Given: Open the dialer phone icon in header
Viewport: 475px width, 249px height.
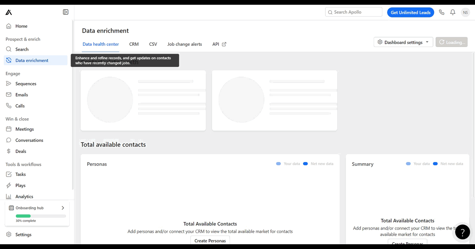Looking at the screenshot, I should [442, 12].
